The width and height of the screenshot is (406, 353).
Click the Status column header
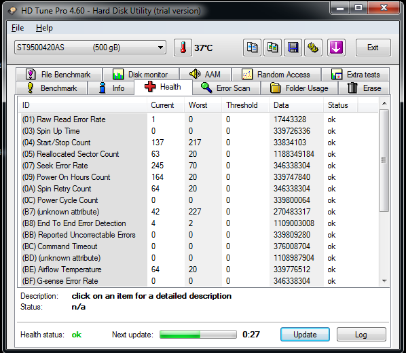(x=341, y=105)
